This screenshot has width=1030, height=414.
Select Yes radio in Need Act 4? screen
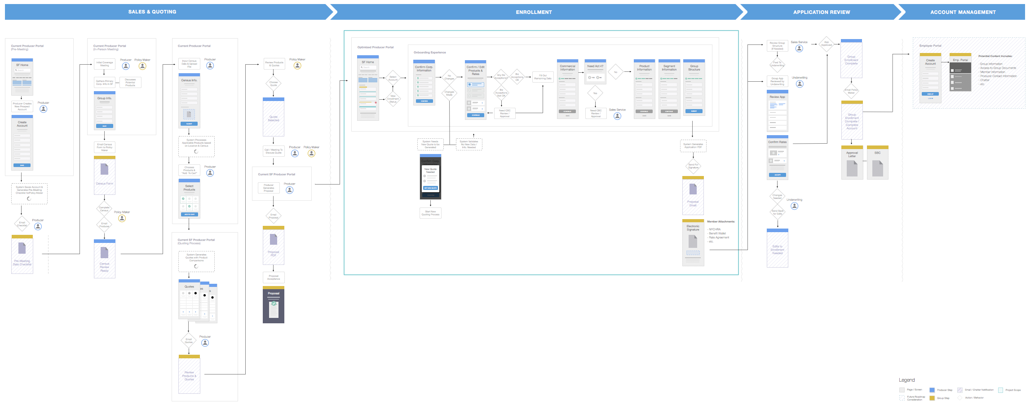pyautogui.click(x=590, y=78)
